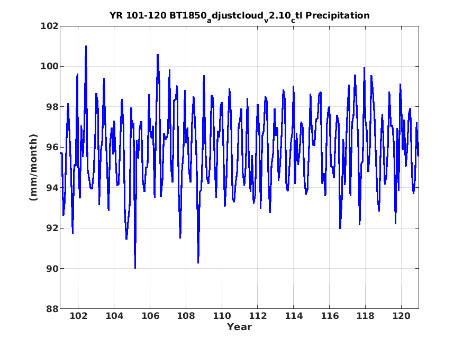Viewport: 463px width, 347px height.
Task: Click y-axis tick label 94
Action: 52,187
